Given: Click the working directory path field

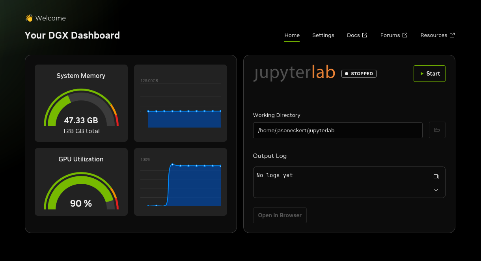Looking at the screenshot, I should 337,130.
